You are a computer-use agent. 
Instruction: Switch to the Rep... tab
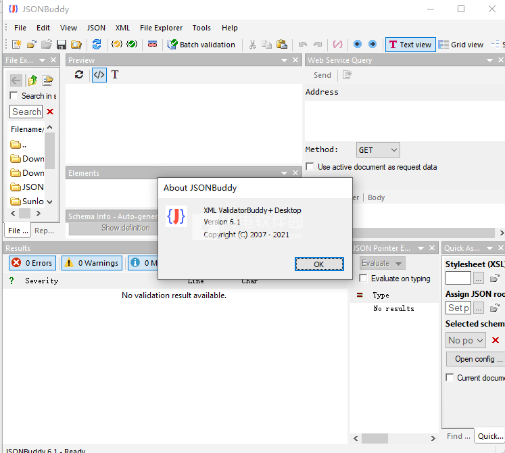(x=45, y=231)
